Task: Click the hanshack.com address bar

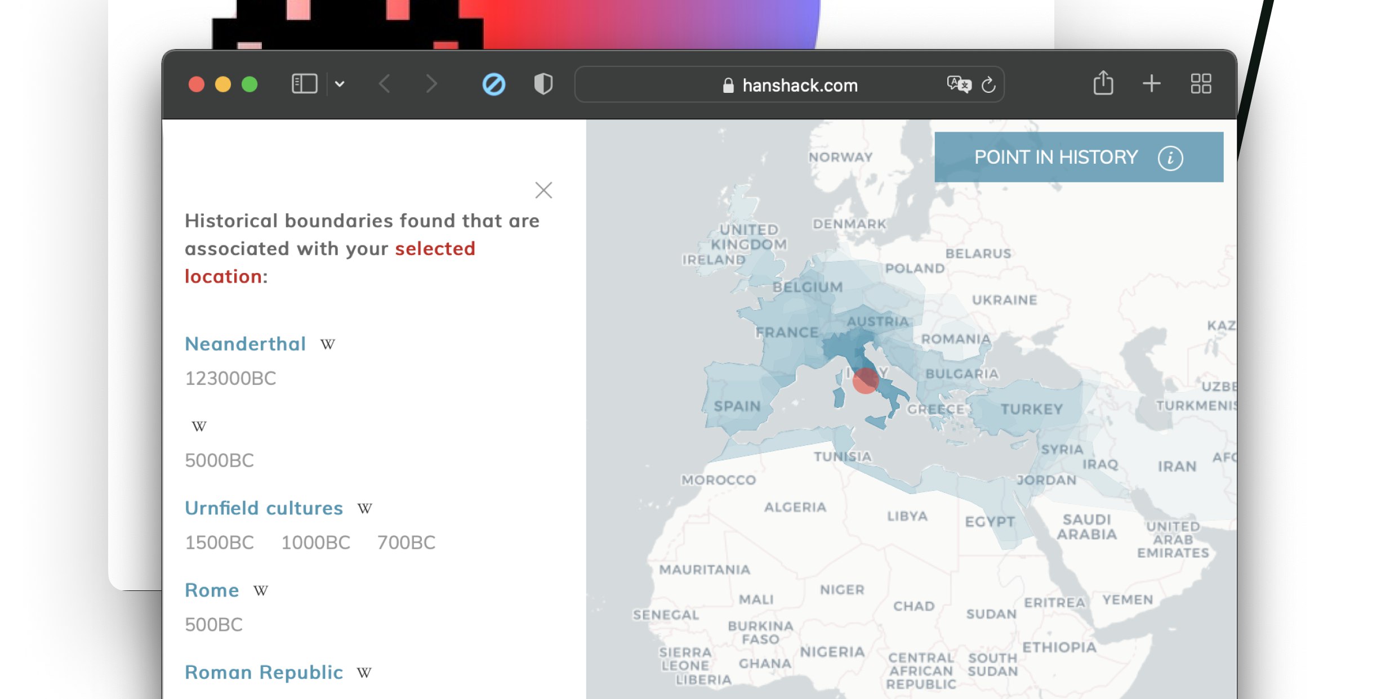Action: (x=799, y=86)
